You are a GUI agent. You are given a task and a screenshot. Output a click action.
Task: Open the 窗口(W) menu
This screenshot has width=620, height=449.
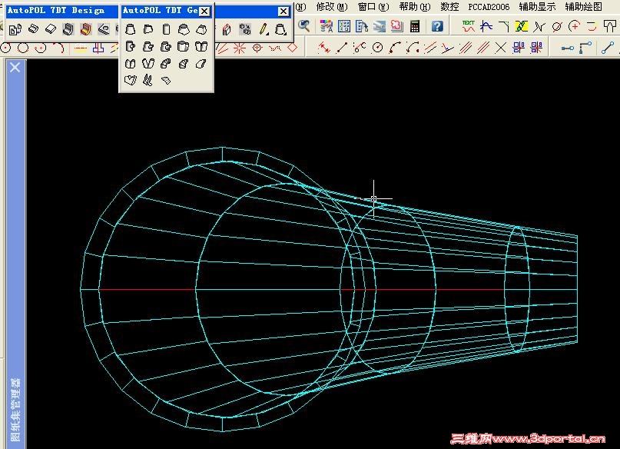[373, 7]
